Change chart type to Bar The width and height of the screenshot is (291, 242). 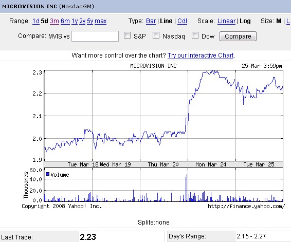(x=151, y=21)
